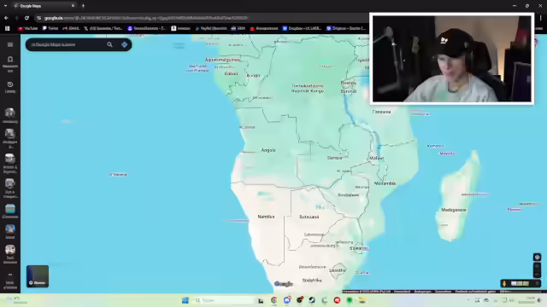547x307 pixels.
Task: Show hidden icons in the system tray
Action: 468,300
